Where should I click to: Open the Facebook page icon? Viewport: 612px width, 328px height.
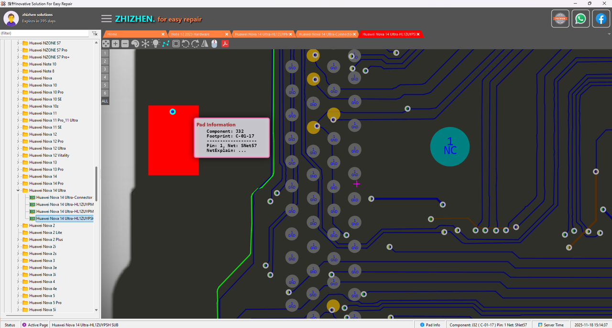click(601, 19)
